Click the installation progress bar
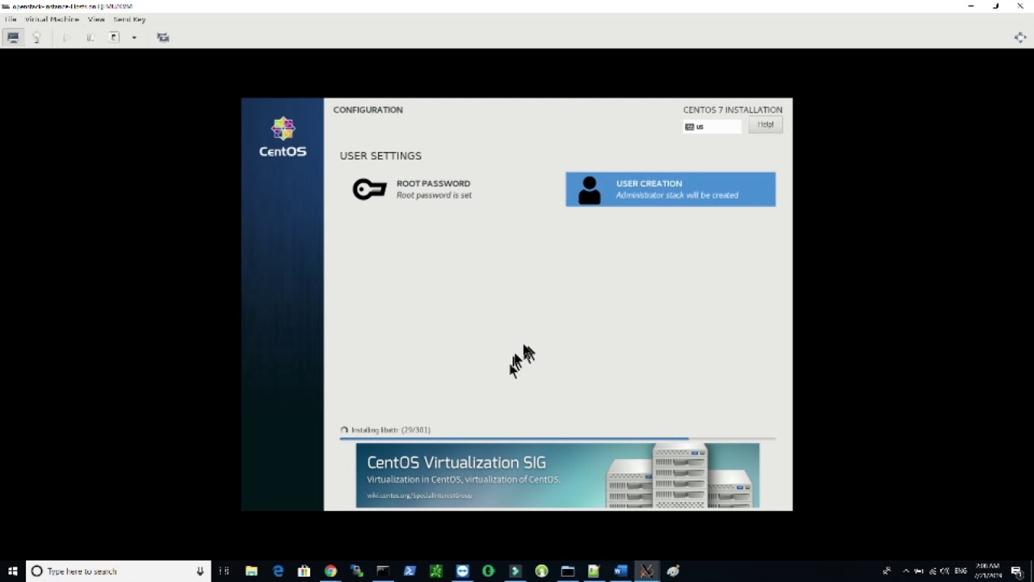Screen dimensions: 1034x582 (x=557, y=439)
